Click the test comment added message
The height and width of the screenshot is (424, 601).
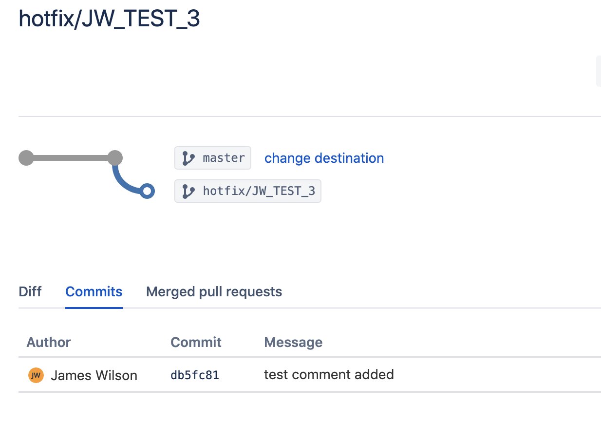tap(329, 374)
